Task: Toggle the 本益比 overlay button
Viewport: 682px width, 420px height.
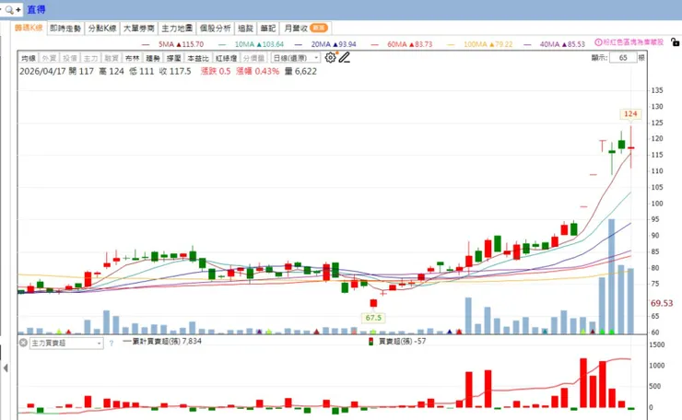Action: click(x=198, y=58)
